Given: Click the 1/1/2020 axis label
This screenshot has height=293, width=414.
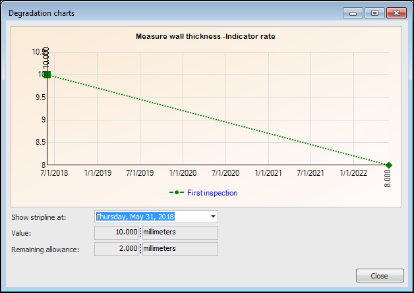Looking at the screenshot, I should click(183, 173).
